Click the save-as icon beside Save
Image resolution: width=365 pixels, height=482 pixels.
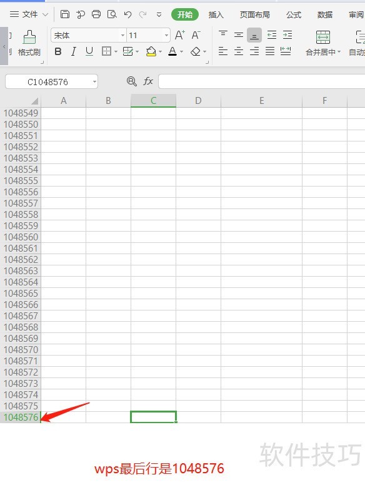click(81, 14)
